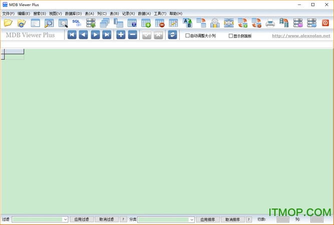
Task: Click the copy table with orange arrow icon
Action: [x=201, y=23]
